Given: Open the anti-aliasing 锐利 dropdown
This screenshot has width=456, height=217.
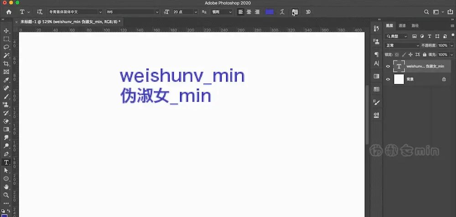Looking at the screenshot, I should [222, 12].
